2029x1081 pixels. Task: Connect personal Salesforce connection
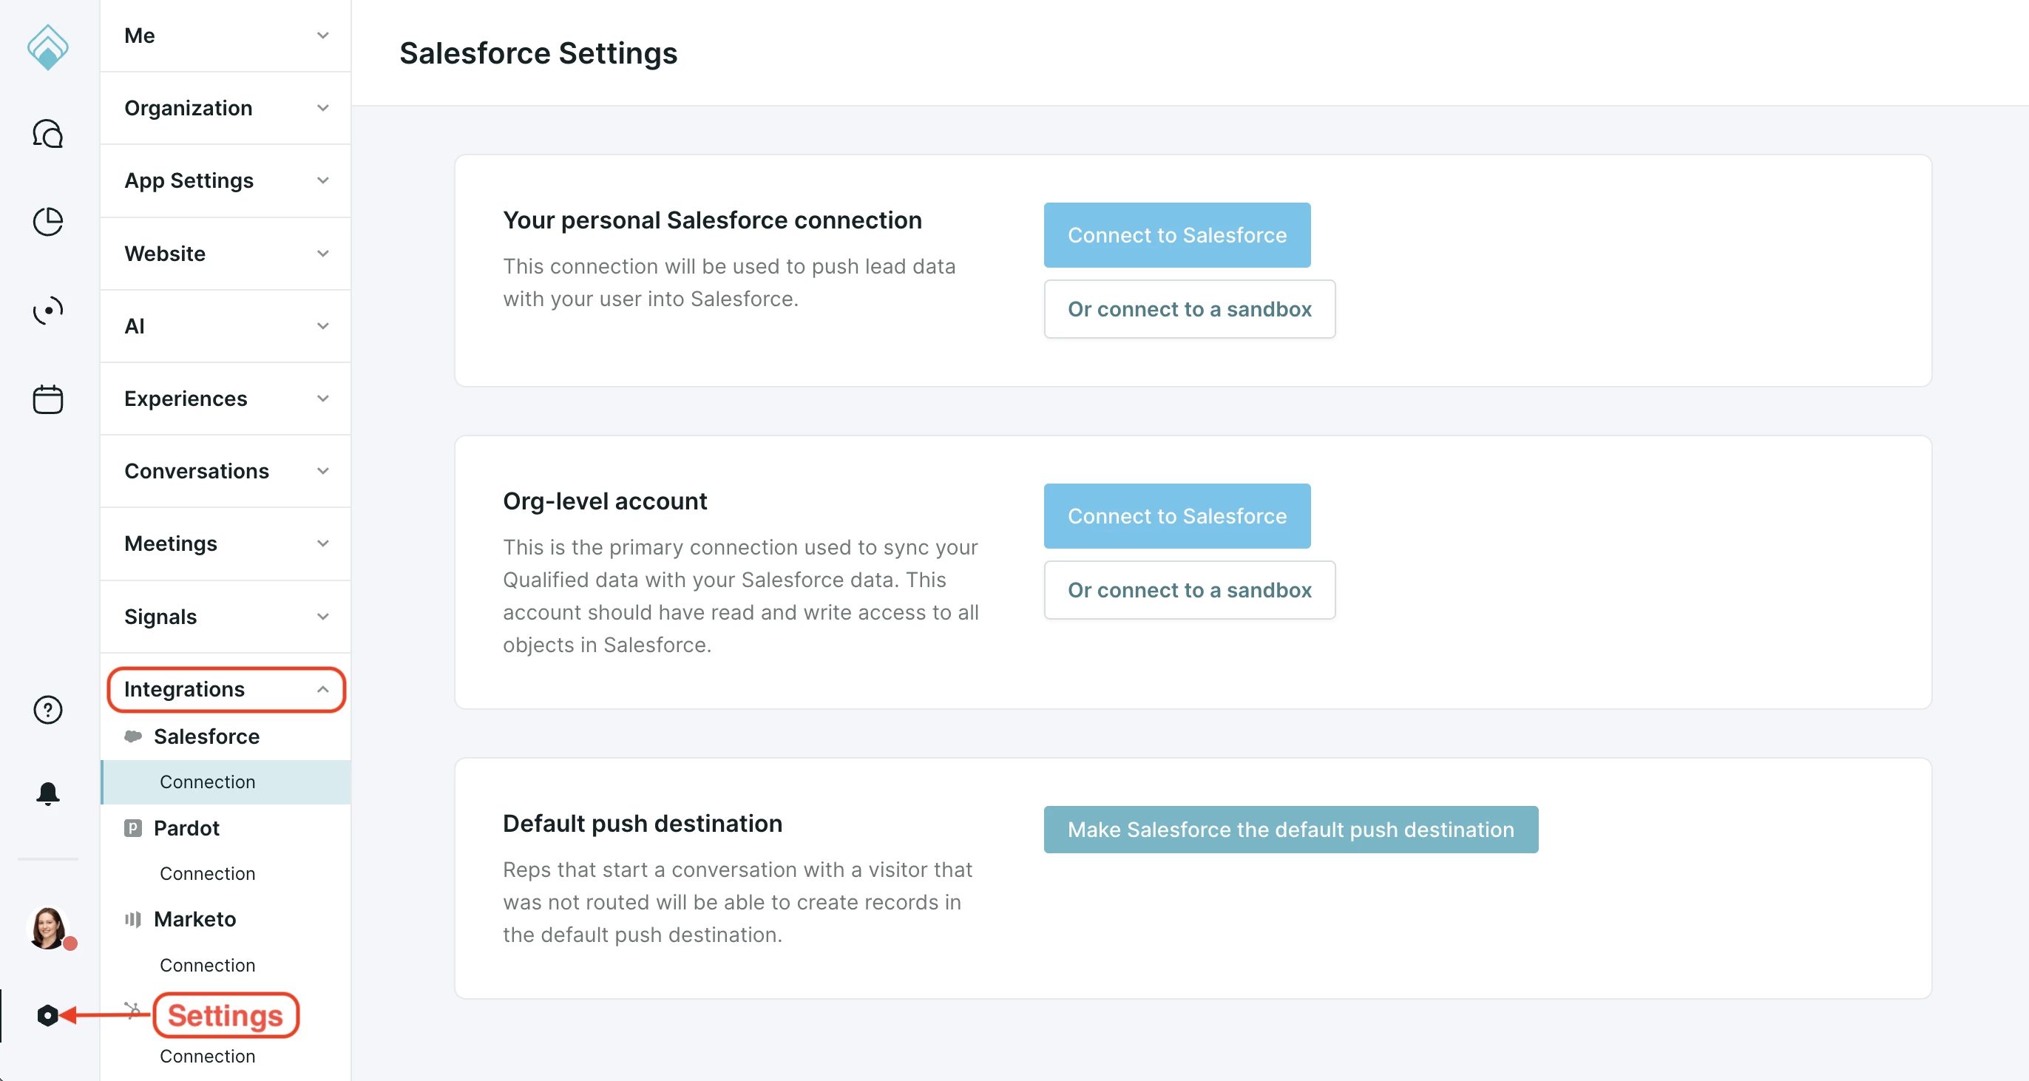tap(1176, 235)
